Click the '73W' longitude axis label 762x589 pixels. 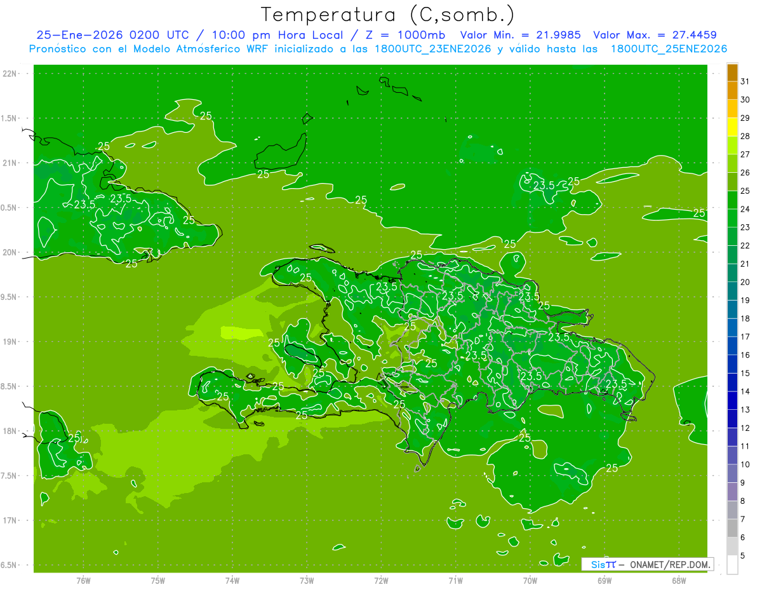[x=307, y=580]
